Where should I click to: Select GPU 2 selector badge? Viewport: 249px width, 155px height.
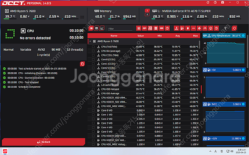coord(147,14)
